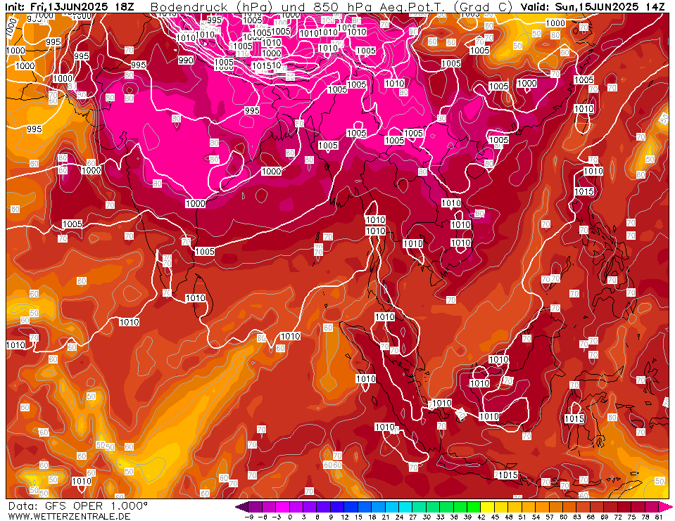This screenshot has width=675, height=521.
Task: Click the 'Data: GFS OPER 1.000°' label
Action: pos(78,506)
